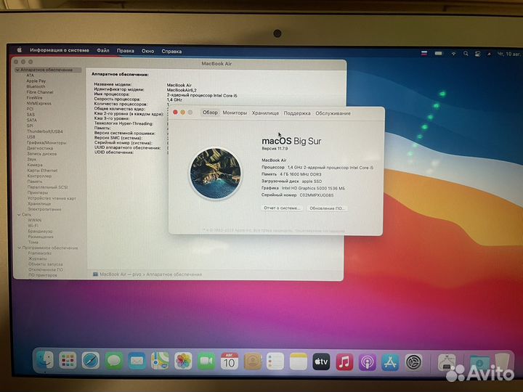This screenshot has width=523, height=392.
Task: Select Память in the hardware sidebar
Action: pyautogui.click(x=35, y=181)
